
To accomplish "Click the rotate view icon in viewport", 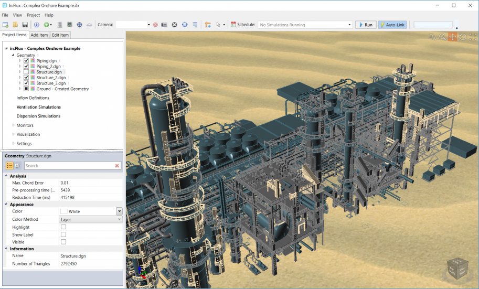I will pyautogui.click(x=462, y=37).
